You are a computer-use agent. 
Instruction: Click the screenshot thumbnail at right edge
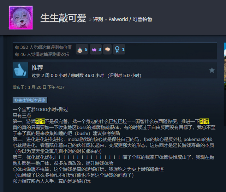[x=225, y=66]
